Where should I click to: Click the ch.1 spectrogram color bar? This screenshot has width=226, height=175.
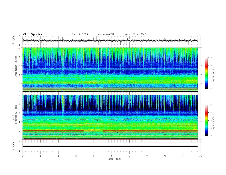point(206,73)
